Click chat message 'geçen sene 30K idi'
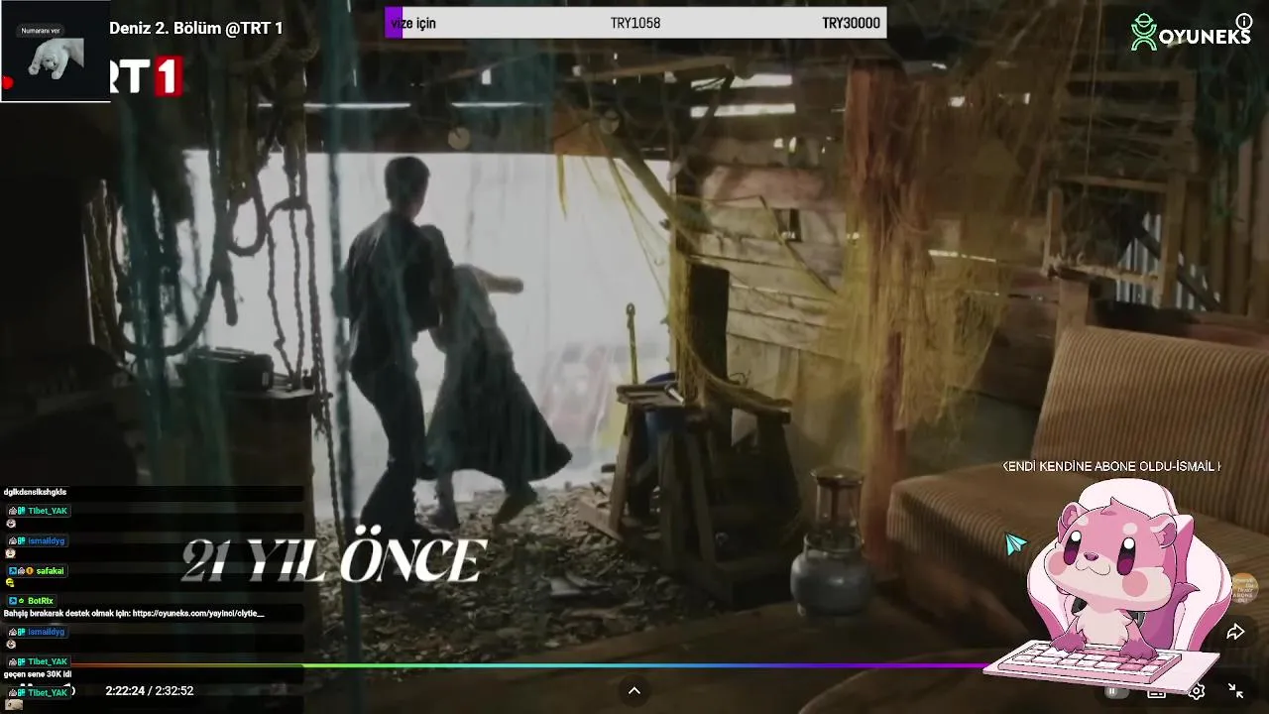The height and width of the screenshot is (714, 1269). pyautogui.click(x=38, y=674)
